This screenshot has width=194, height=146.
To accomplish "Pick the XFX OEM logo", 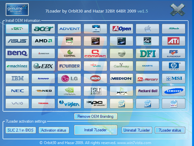I will 121,91.
